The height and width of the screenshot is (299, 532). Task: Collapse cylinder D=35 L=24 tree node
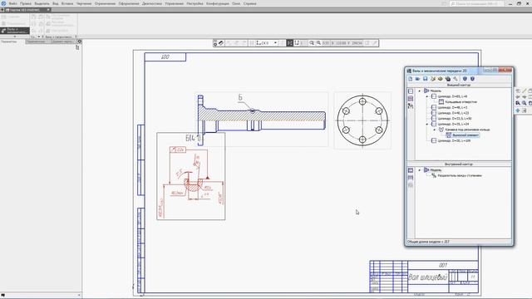point(427,124)
